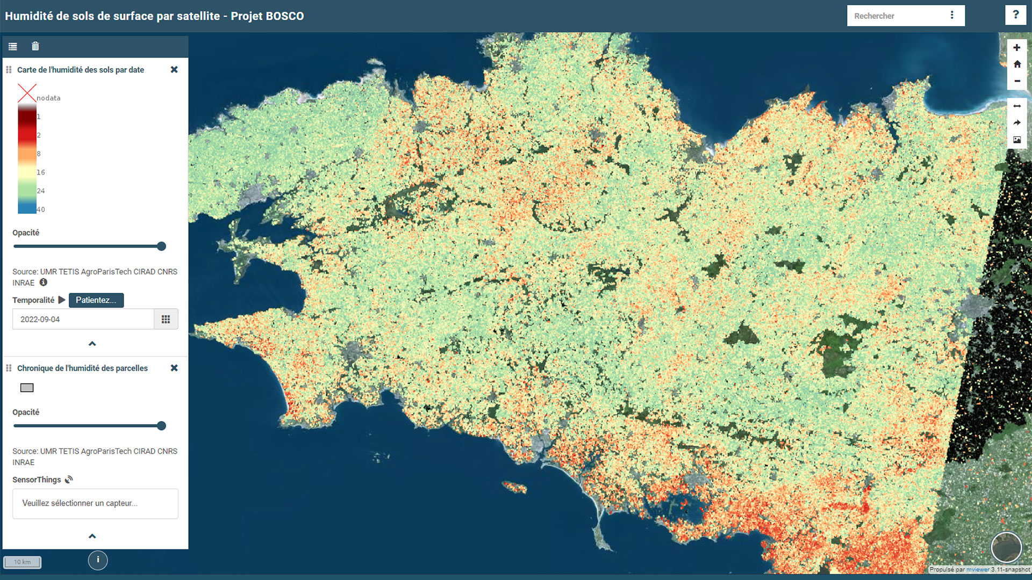Image resolution: width=1032 pixels, height=580 pixels.
Task: Open the layer list icon
Action: point(13,47)
